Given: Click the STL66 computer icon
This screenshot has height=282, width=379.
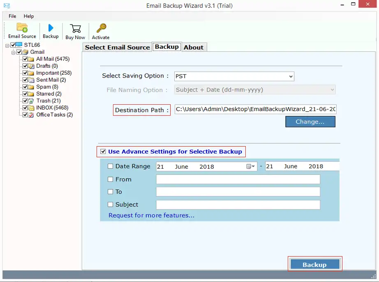Looking at the screenshot, I should 19,45.
